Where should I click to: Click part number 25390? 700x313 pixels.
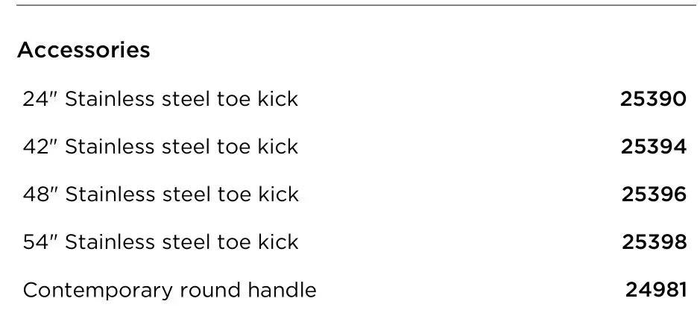653,99
